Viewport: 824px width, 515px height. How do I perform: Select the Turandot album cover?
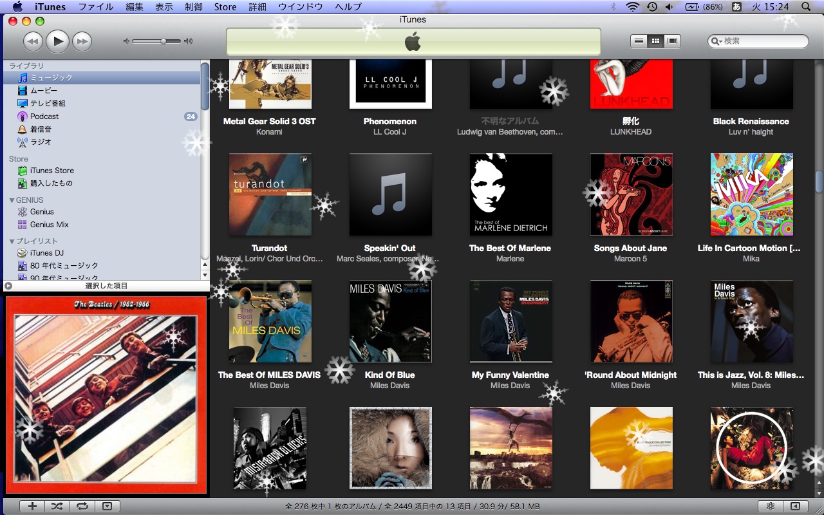coord(270,194)
